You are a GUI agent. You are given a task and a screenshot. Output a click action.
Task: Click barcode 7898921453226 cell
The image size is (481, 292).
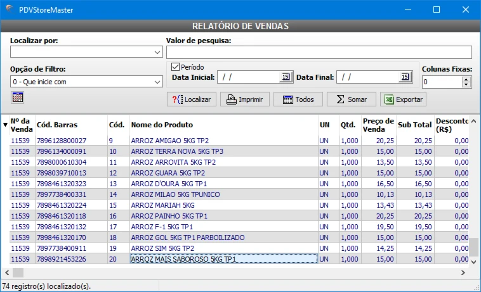(x=71, y=259)
